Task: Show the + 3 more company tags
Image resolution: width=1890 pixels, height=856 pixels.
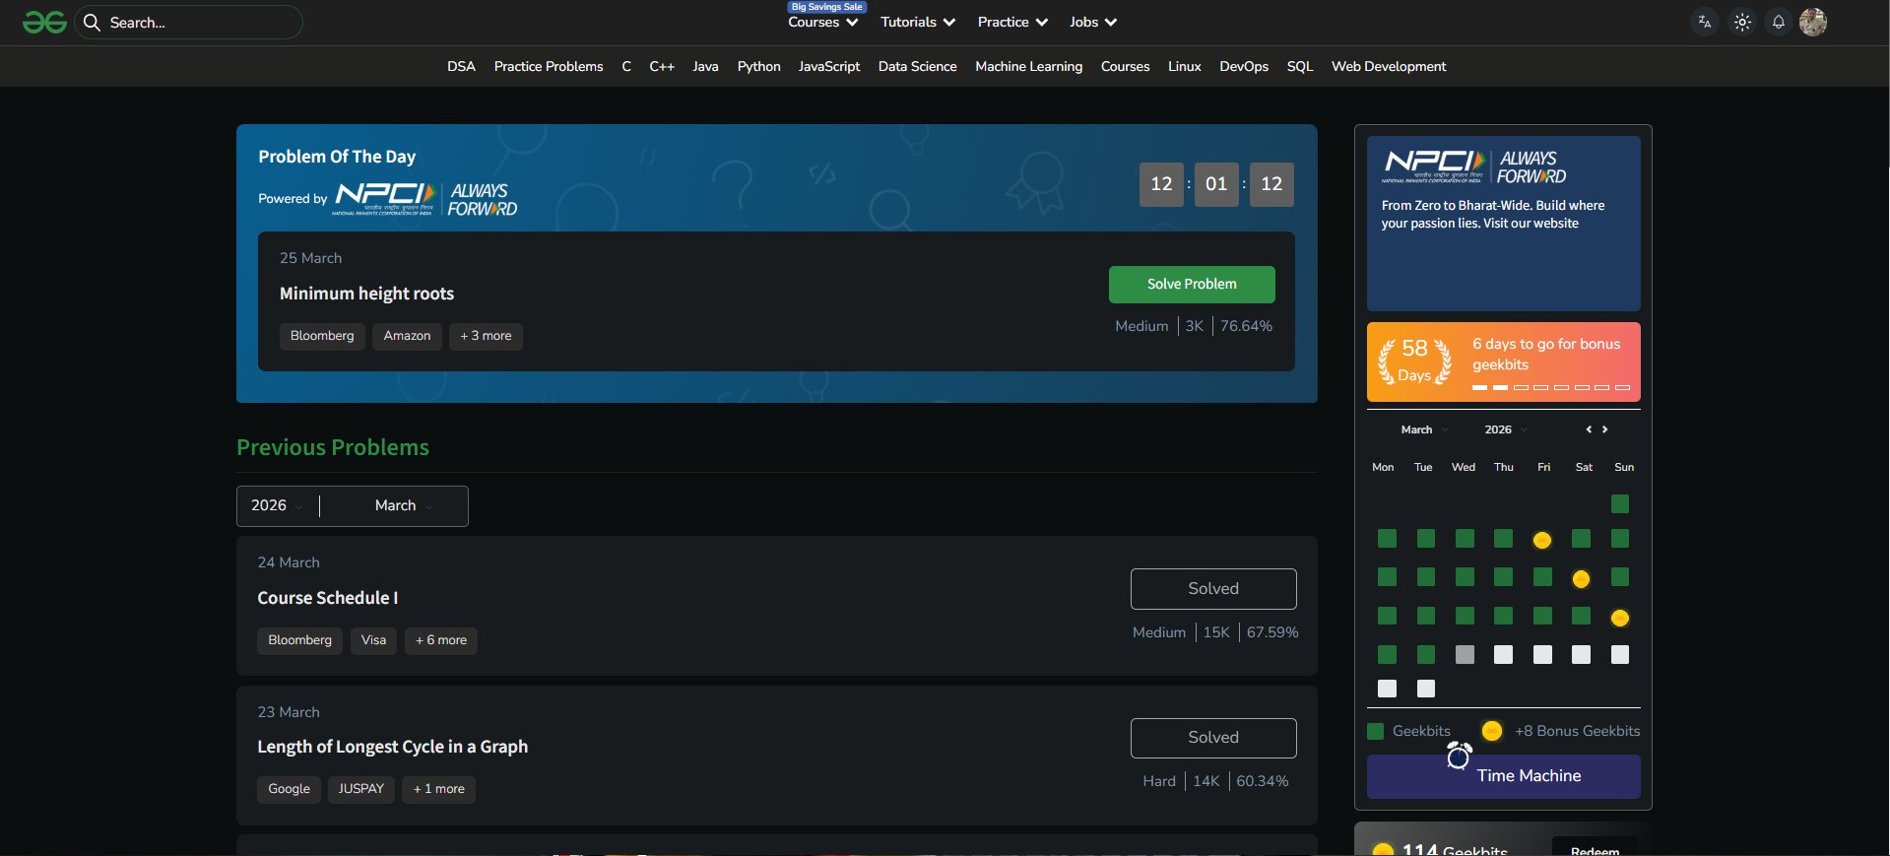Action: coord(486,336)
